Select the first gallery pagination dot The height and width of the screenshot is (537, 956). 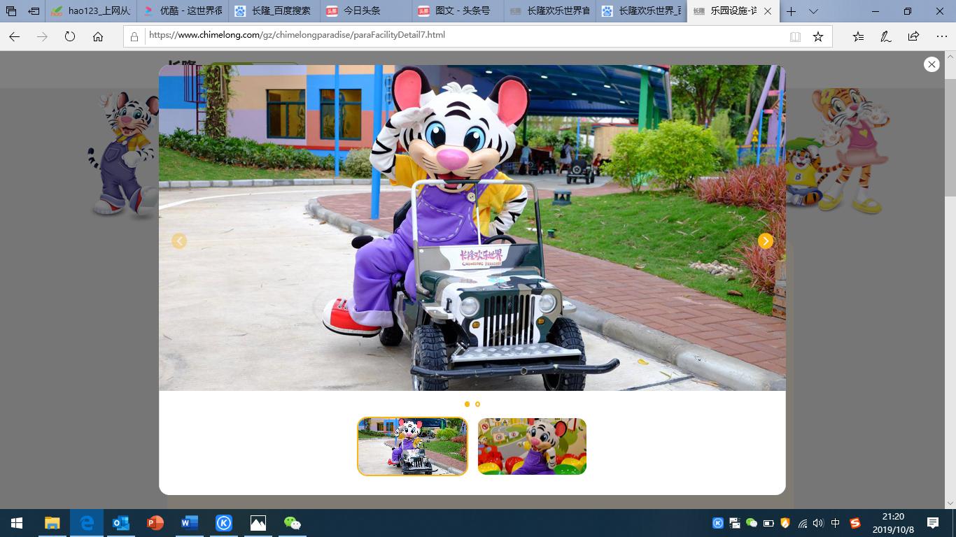(468, 404)
